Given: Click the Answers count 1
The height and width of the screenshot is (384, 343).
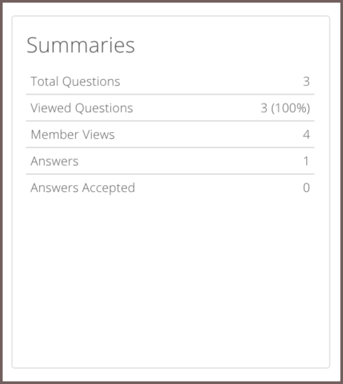Looking at the screenshot, I should [x=306, y=161].
